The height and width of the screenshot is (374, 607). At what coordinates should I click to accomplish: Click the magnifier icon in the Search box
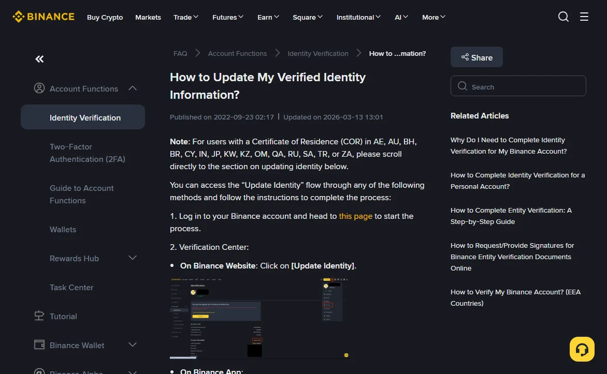click(x=462, y=86)
